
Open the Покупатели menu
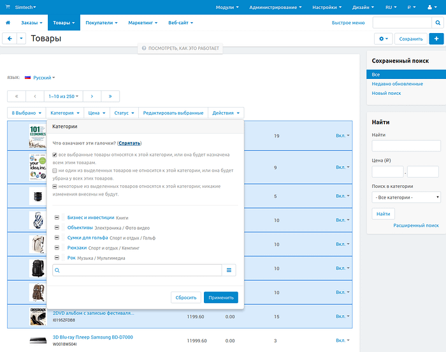click(101, 22)
